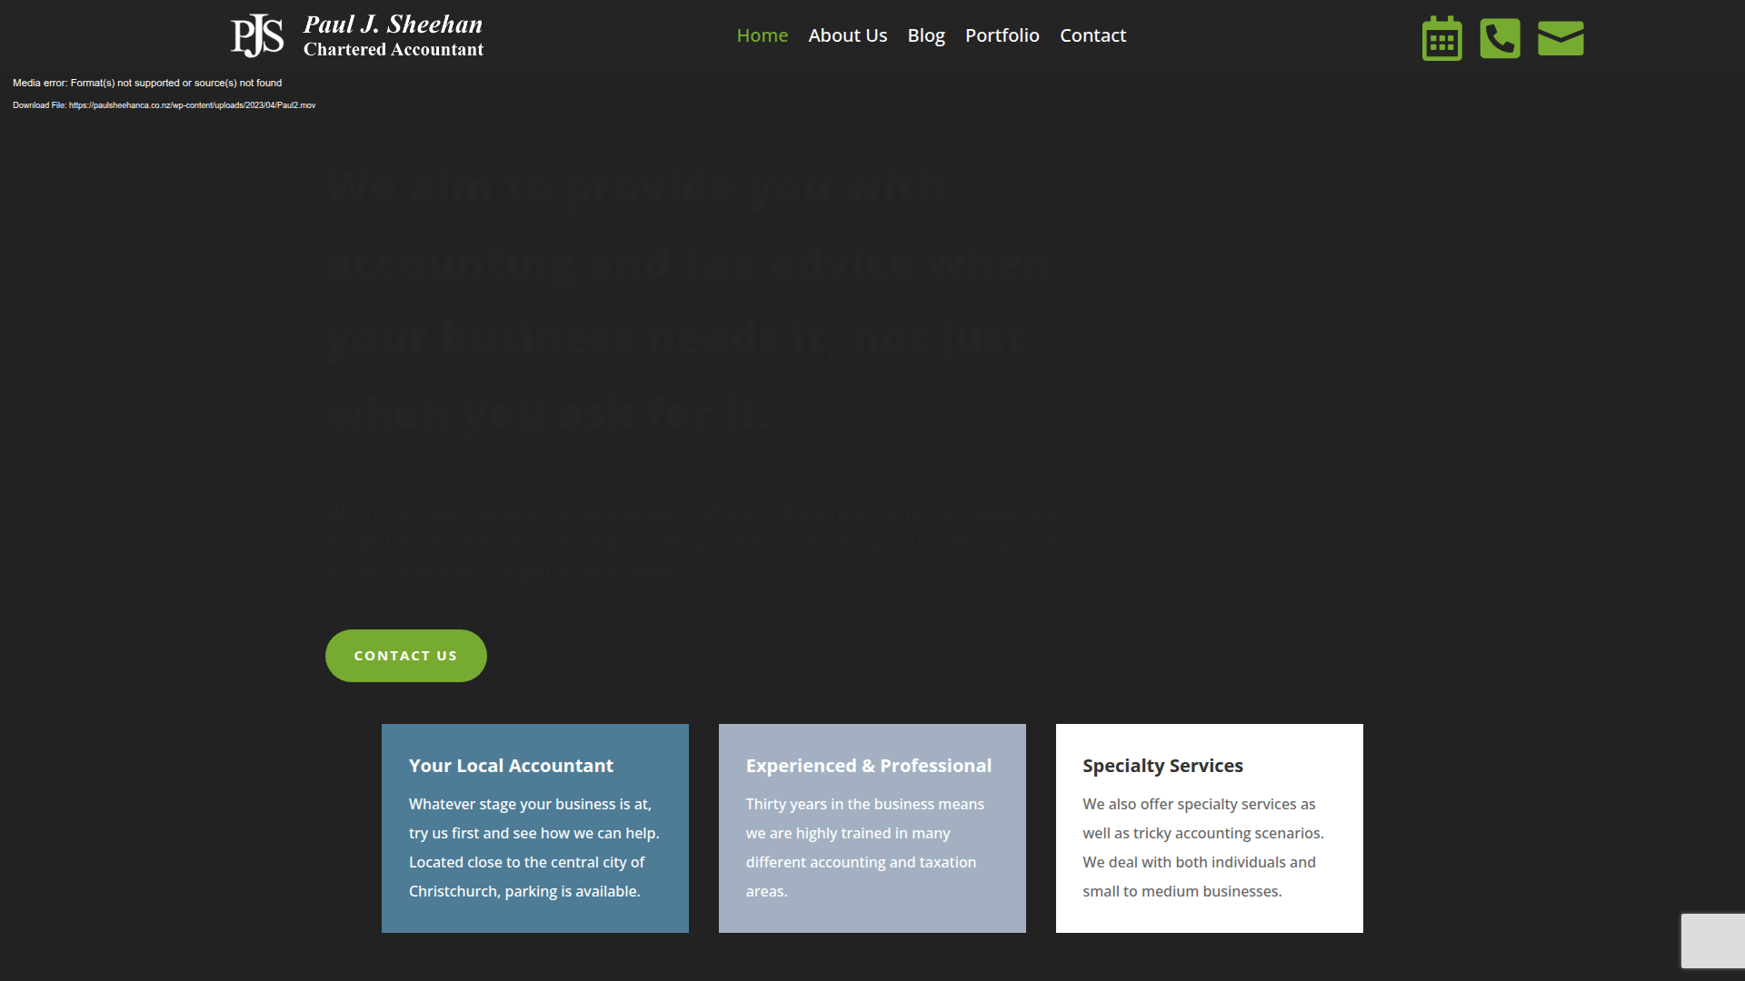Click the Experienced & Professional heading
Viewport: 1745px width, 981px height.
pos(868,766)
